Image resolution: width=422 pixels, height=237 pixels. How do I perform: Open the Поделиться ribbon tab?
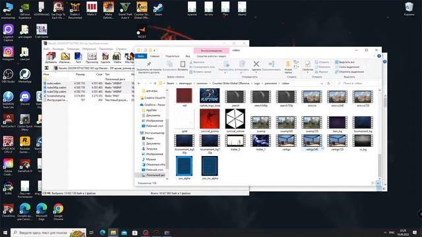coord(172,56)
